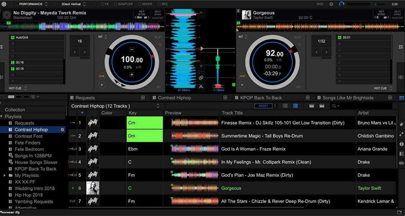Open the PERFORMANCE mode dropdown
The image size is (405, 216).
(33, 4)
